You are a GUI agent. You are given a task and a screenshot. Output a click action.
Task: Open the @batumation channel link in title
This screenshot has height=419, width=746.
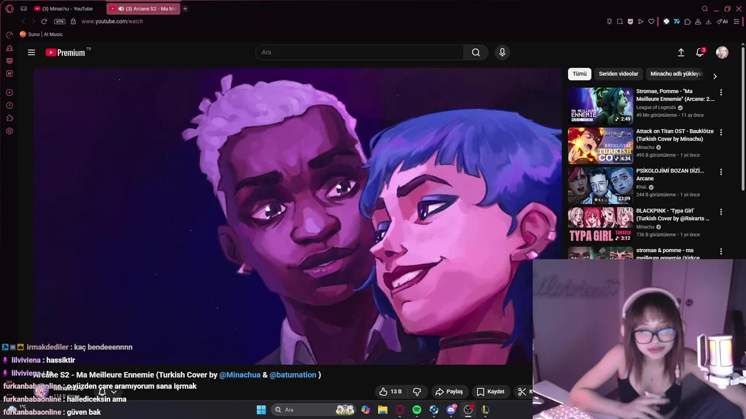click(x=293, y=375)
